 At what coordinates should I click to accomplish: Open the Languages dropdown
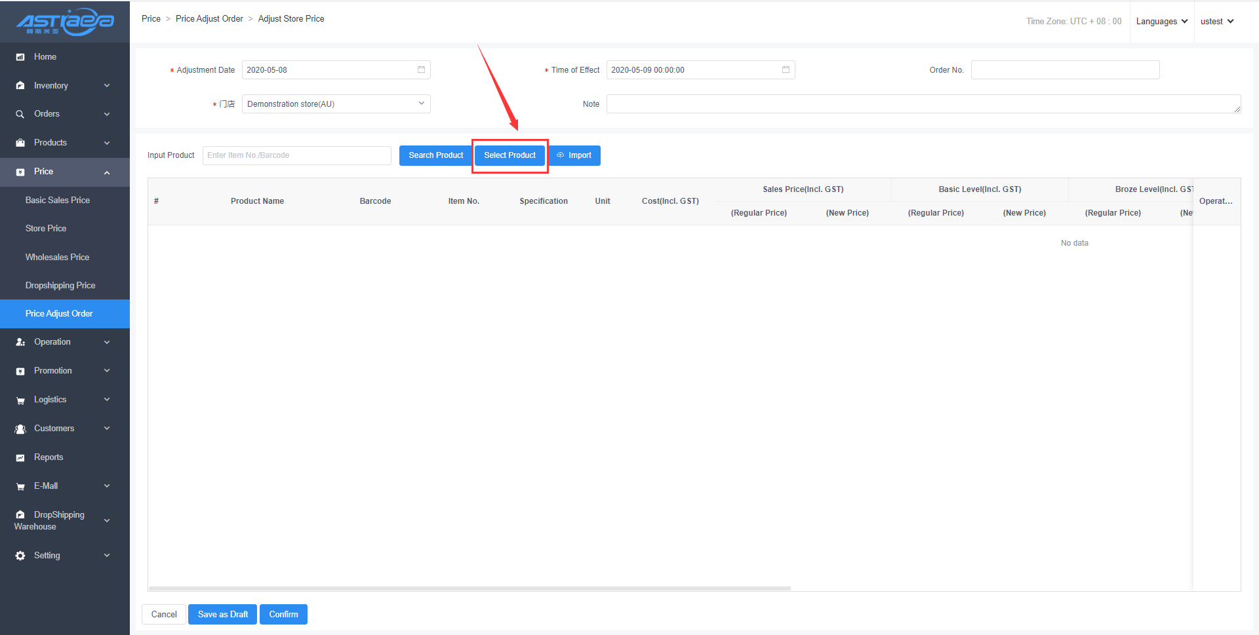pyautogui.click(x=1161, y=22)
